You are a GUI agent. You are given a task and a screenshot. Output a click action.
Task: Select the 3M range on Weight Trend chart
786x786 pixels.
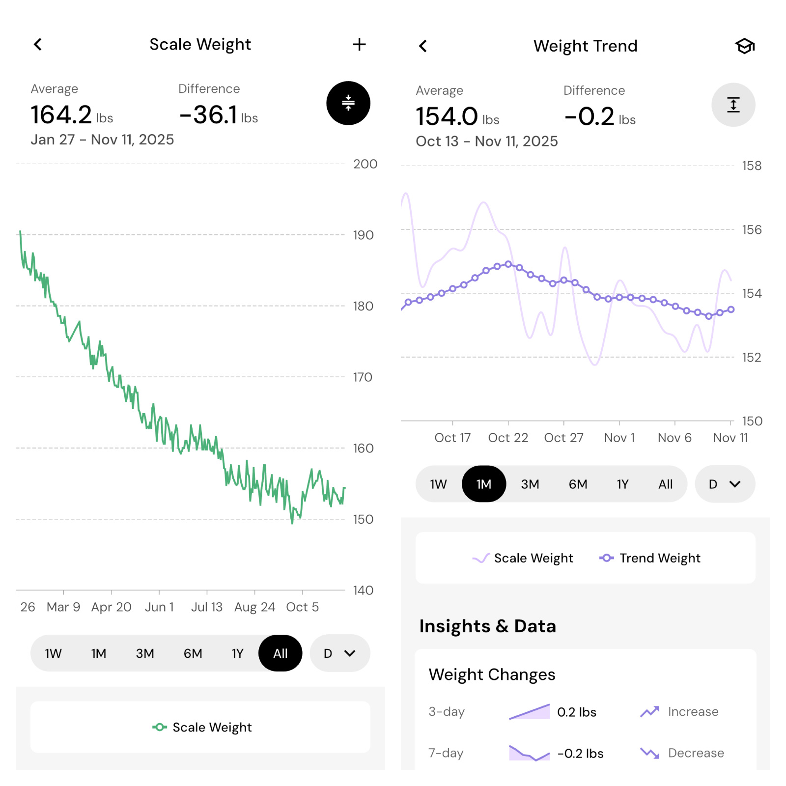[530, 484]
